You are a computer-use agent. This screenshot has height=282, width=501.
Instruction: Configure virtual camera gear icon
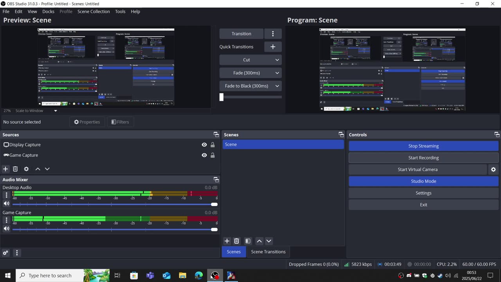[x=493, y=170]
